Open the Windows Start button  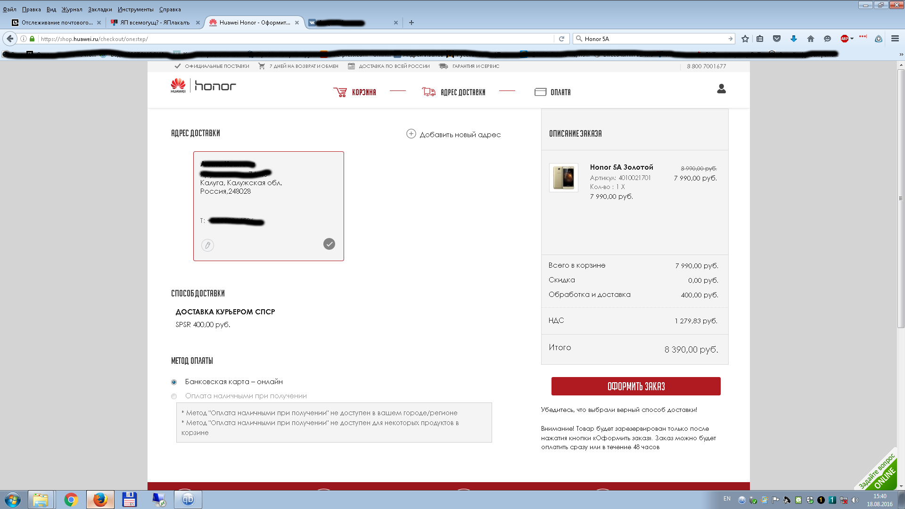click(13, 500)
